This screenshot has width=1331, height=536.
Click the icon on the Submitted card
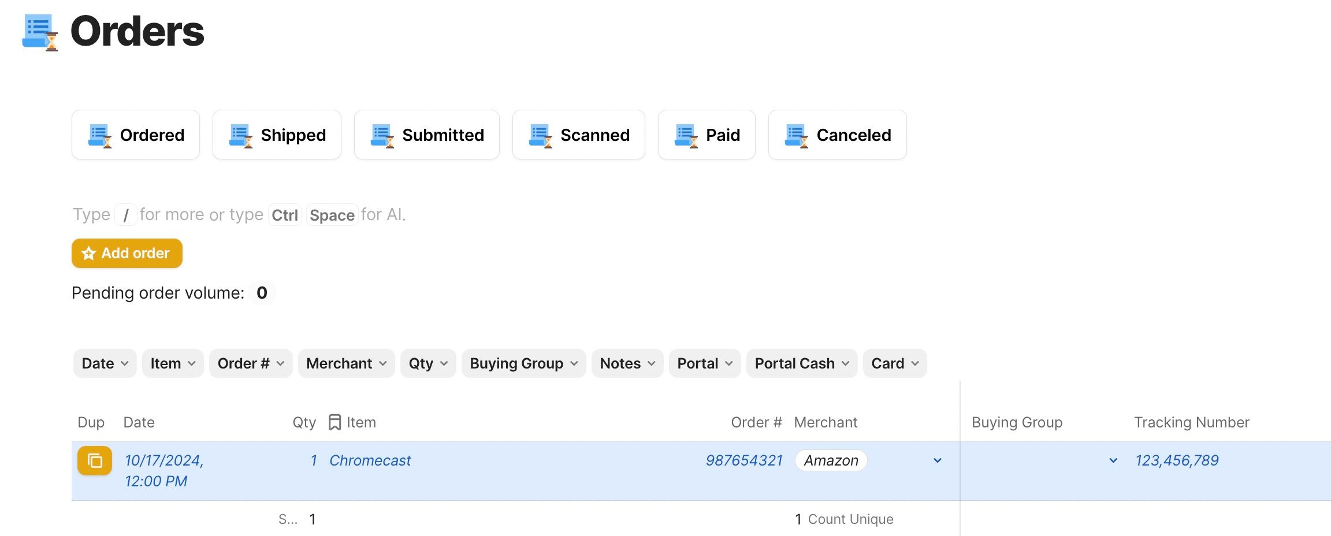click(382, 136)
